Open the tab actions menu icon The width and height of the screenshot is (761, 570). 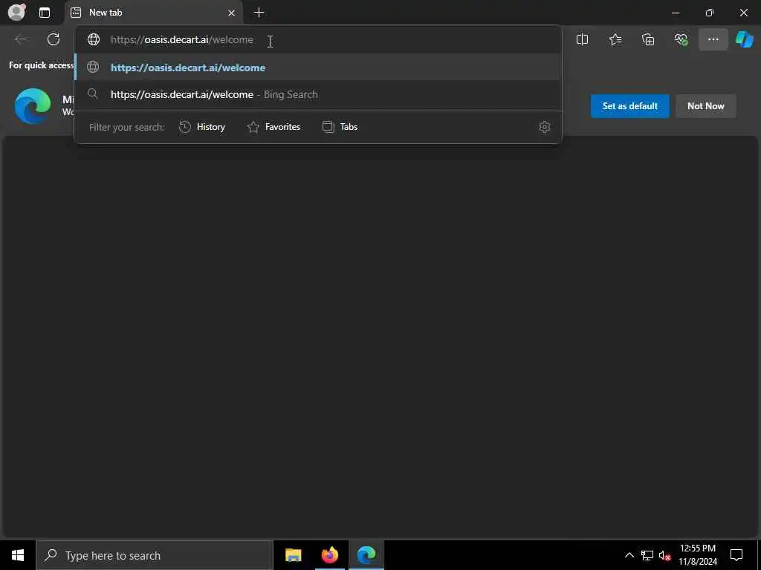[x=45, y=13]
